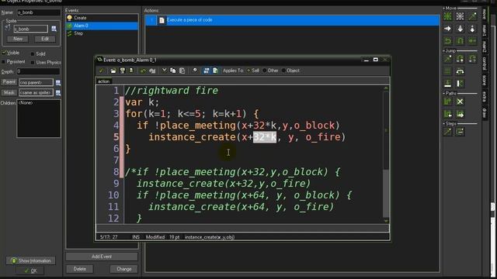The width and height of the screenshot is (497, 279).
Task: Select the Align to Grid action icon
Action: click(x=447, y=71)
